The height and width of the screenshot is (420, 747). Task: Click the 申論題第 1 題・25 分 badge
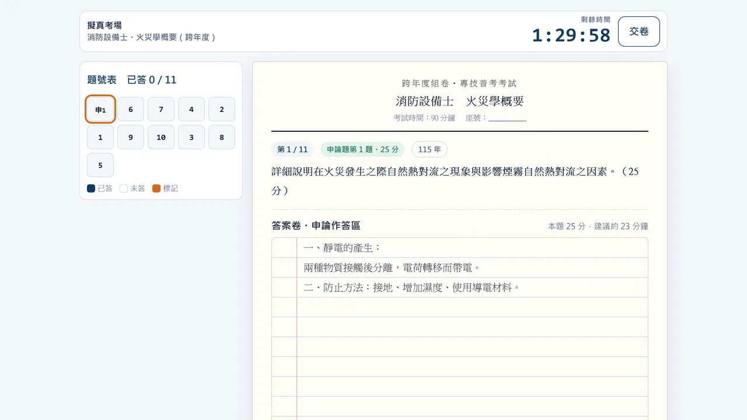point(362,149)
